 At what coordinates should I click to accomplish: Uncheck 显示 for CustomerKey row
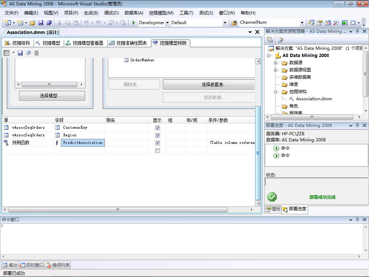pyautogui.click(x=158, y=128)
